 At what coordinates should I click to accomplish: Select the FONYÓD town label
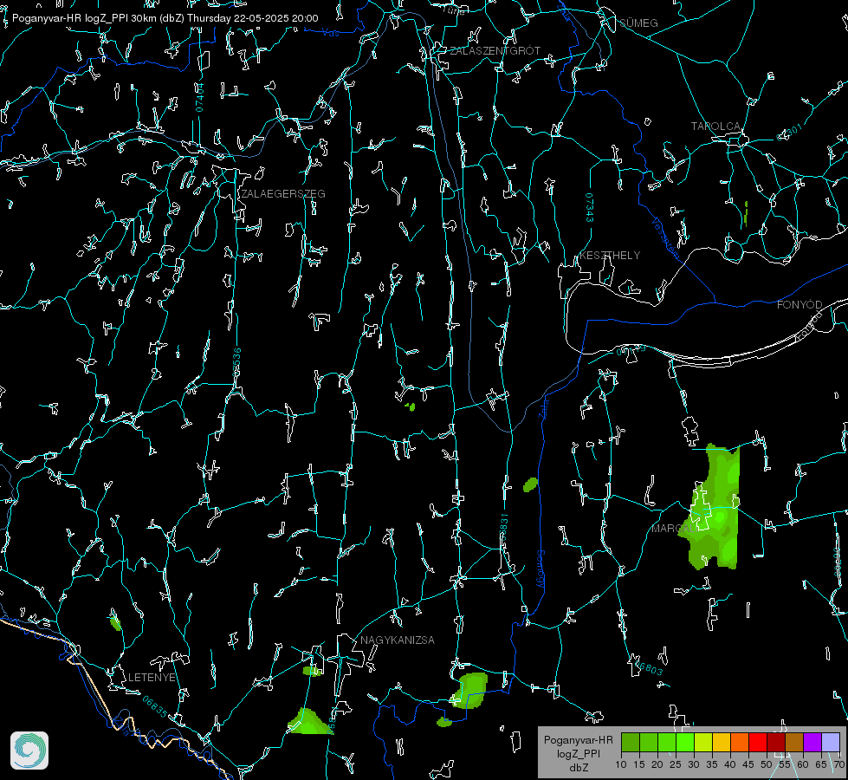click(x=799, y=305)
